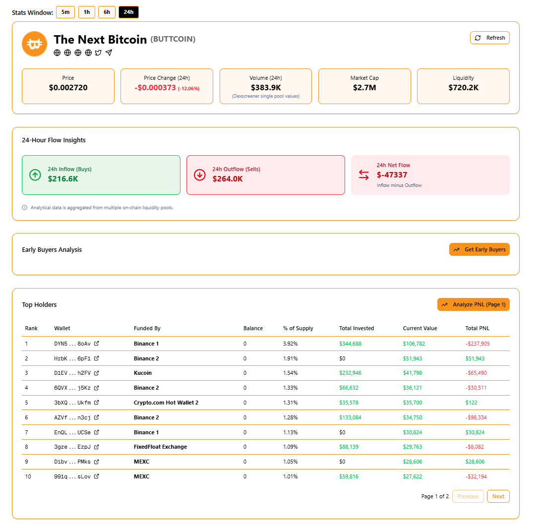Open the Twitter bird link
The width and height of the screenshot is (537, 525).
98,53
